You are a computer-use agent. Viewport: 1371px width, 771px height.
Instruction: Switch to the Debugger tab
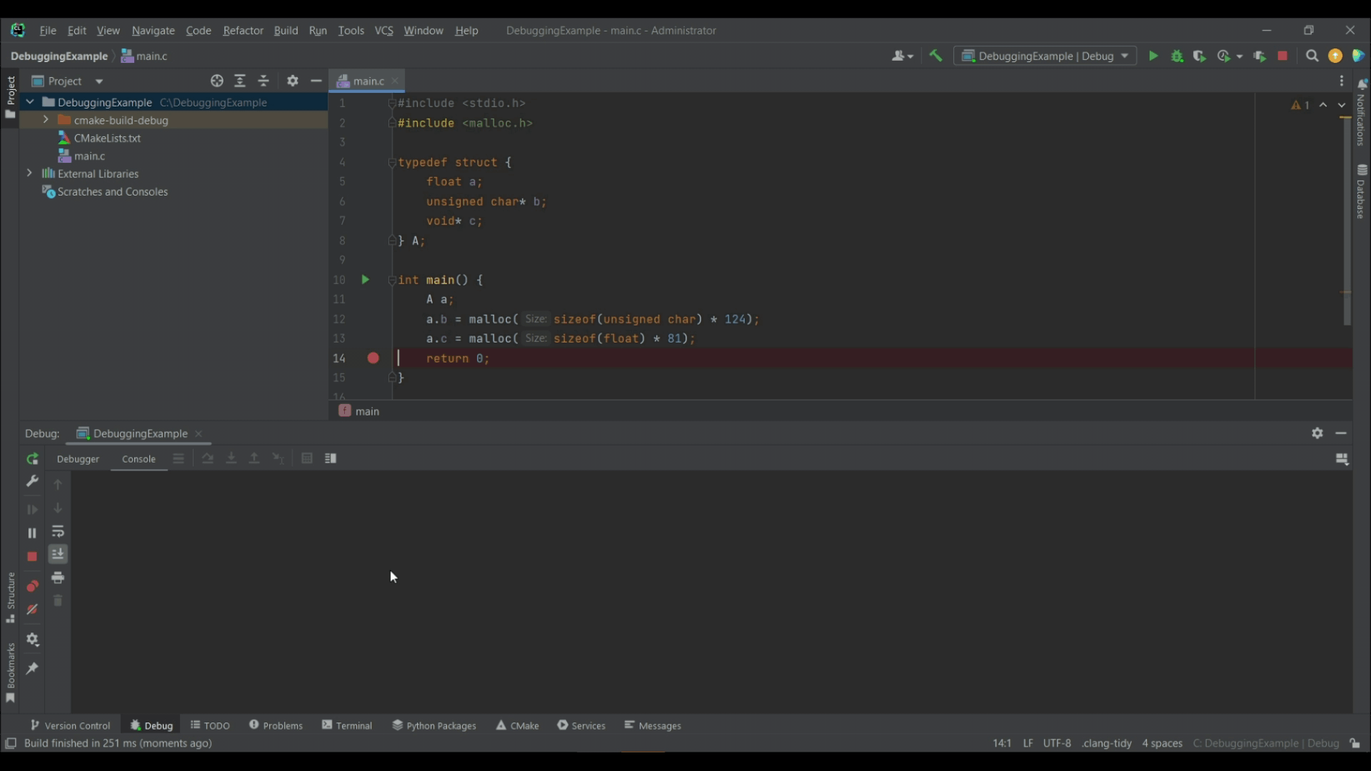[78, 459]
